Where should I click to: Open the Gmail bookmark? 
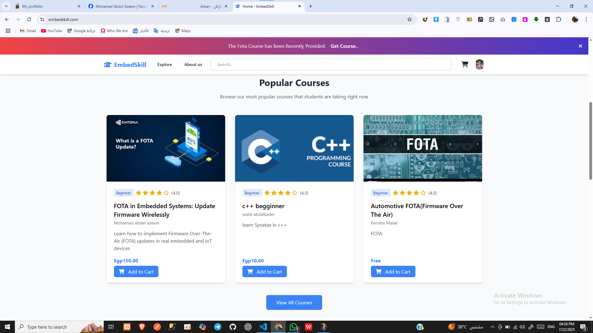tap(28, 31)
